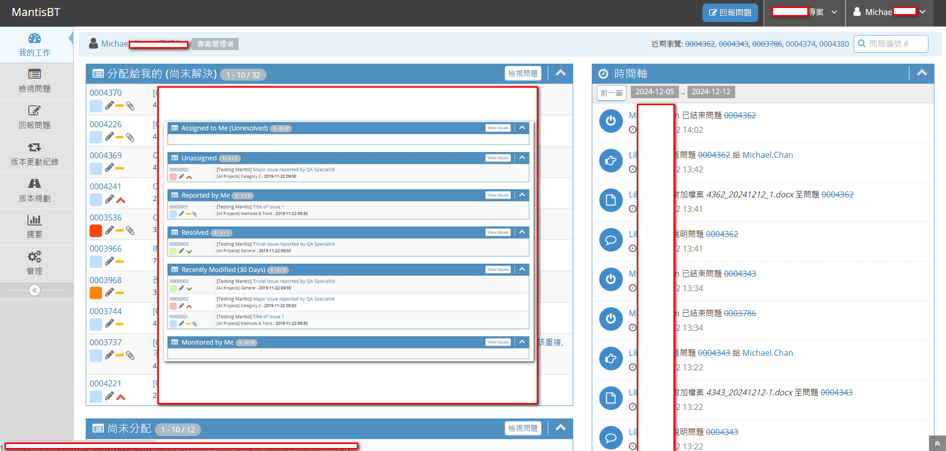Open issue link 0003536
The height and width of the screenshot is (451, 946).
[106, 217]
